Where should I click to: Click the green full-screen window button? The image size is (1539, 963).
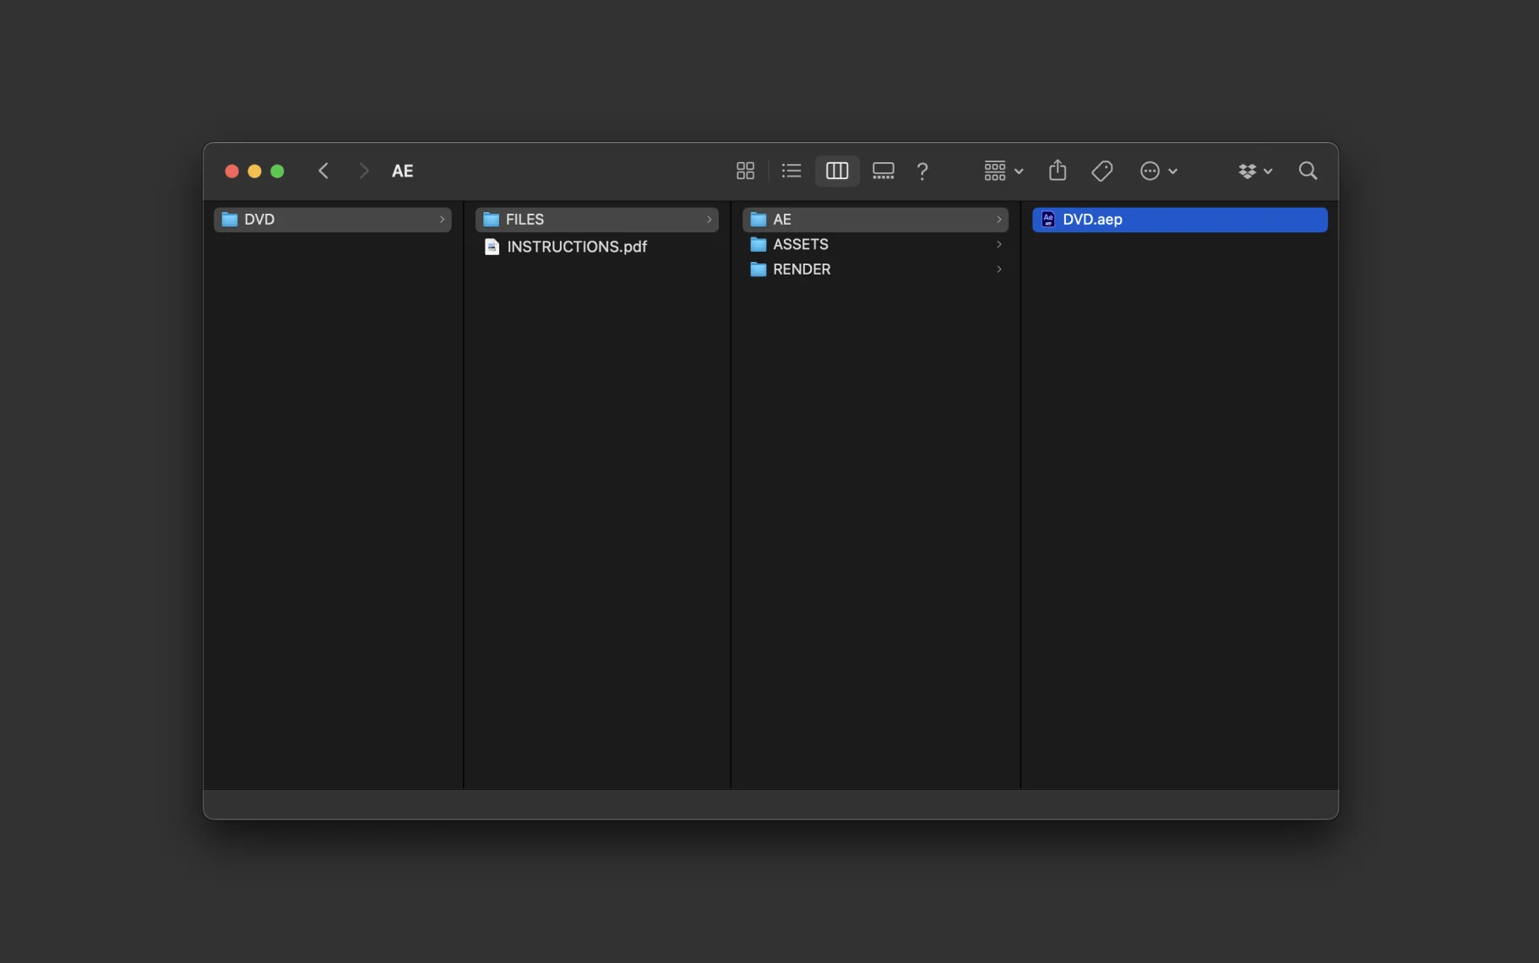[x=277, y=171]
